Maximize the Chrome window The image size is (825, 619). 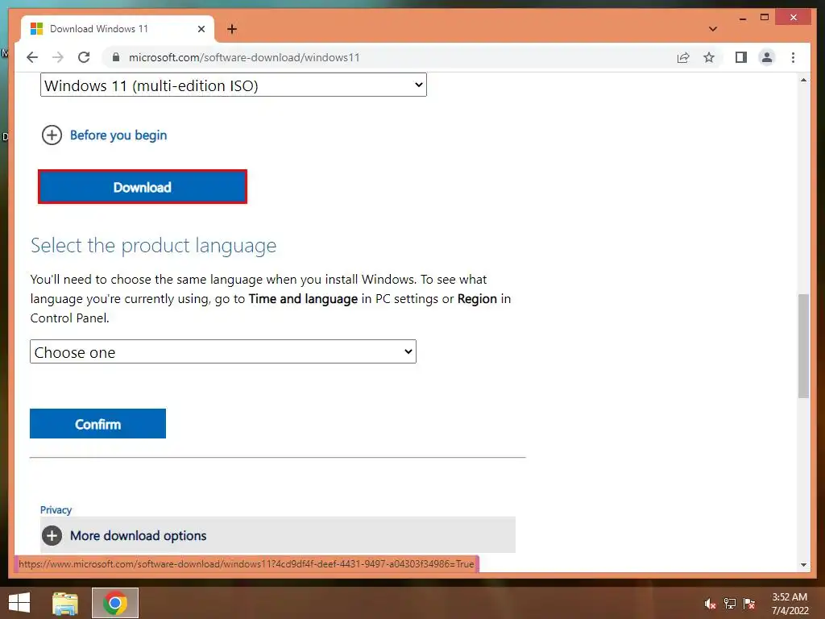[x=765, y=18]
